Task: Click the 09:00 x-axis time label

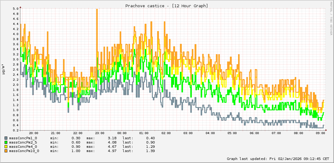Action: tap(320, 133)
